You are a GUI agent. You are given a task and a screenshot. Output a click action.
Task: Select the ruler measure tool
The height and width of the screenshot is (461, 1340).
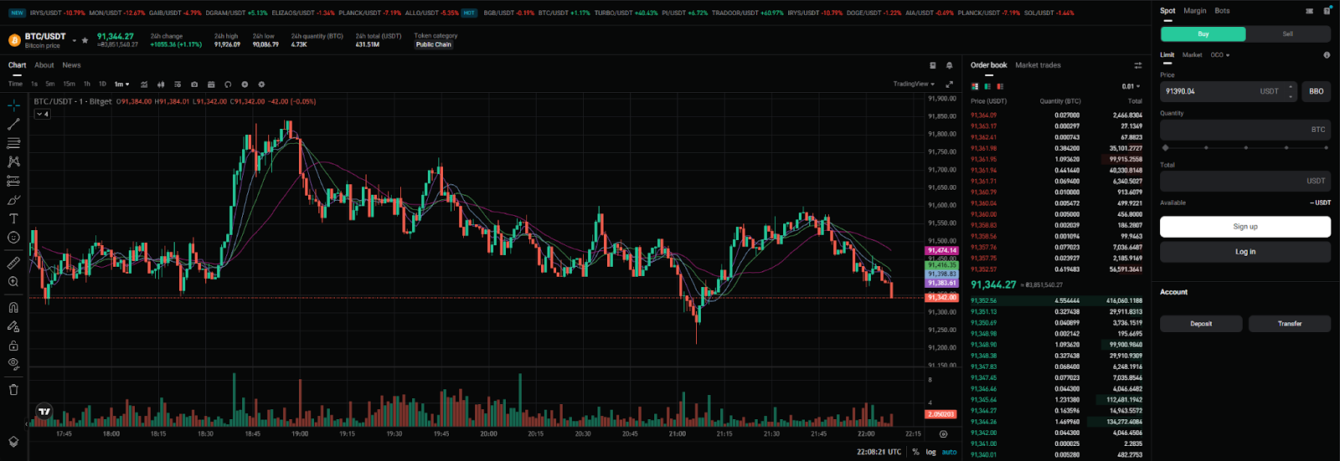click(13, 263)
